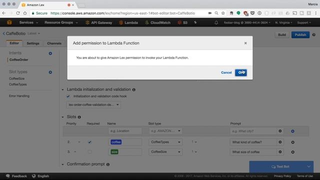
Task: Click the size slot name tag
Action: pos(114,152)
